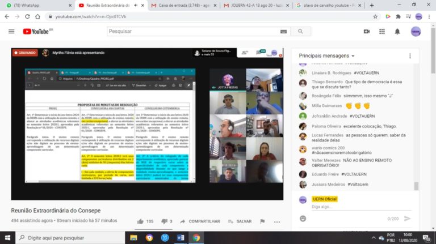
Task: Open the YouTube apps grid
Action: 381,32
